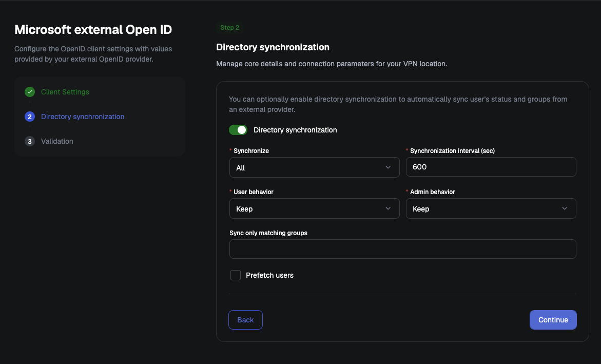Click the Prefetch users label
This screenshot has height=364, width=601.
coord(269,275)
